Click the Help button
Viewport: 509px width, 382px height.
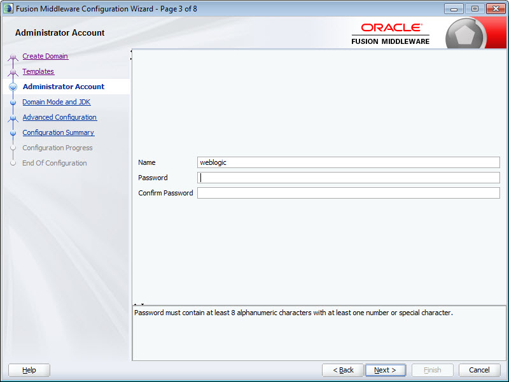coord(29,370)
